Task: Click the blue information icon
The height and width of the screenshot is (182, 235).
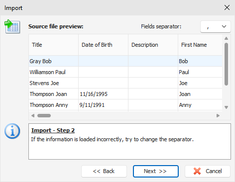Action: tap(12, 131)
